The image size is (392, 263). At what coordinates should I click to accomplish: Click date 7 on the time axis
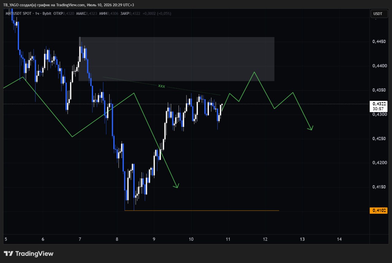80,239
